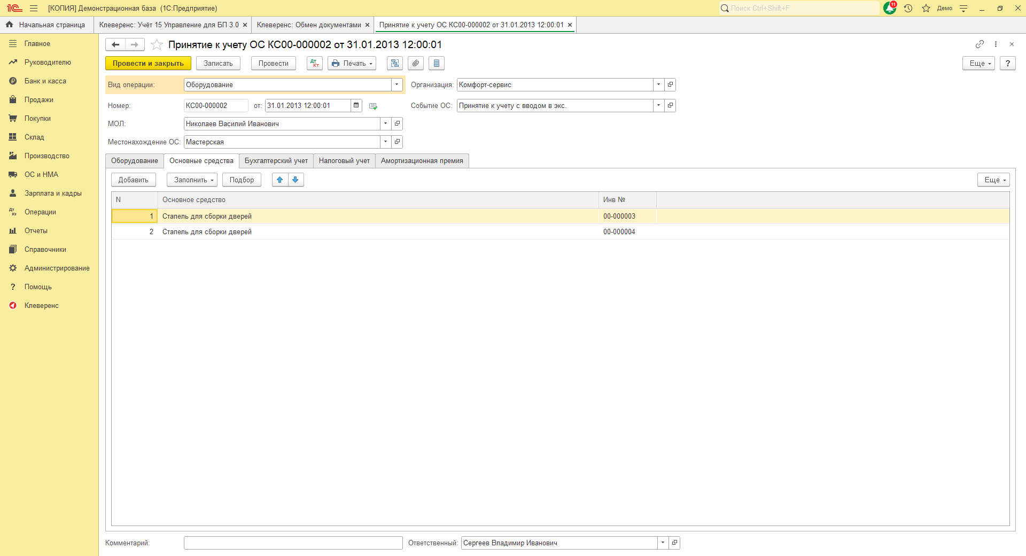Viewport: 1026px width, 556px height.
Task: Open Клеверенс: Обмен документами tab
Action: 309,25
